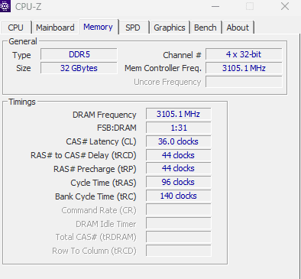Click the Channel # label
The image size is (301, 279).
point(182,55)
